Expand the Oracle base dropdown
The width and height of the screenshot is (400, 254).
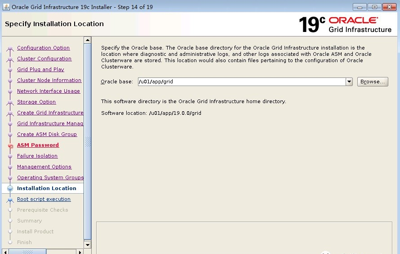pos(349,82)
